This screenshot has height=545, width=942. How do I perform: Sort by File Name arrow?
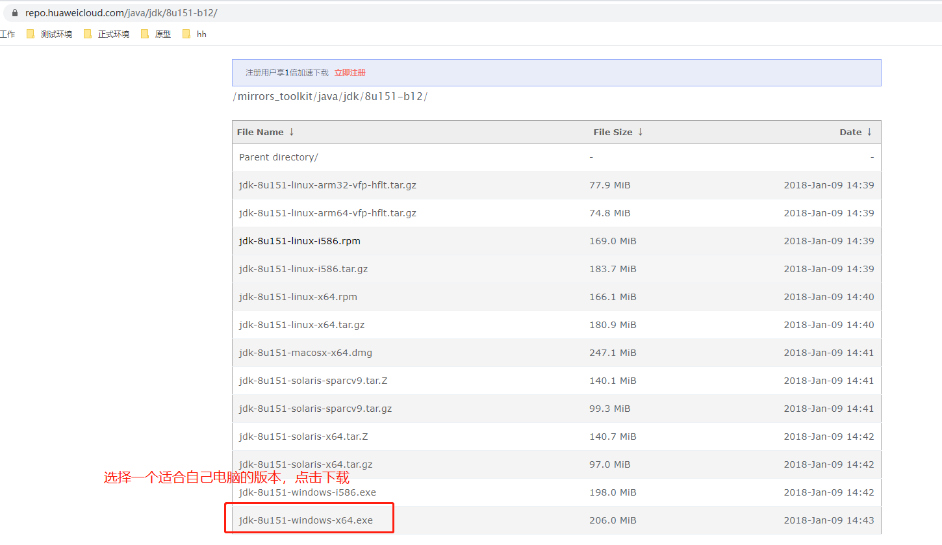(292, 132)
